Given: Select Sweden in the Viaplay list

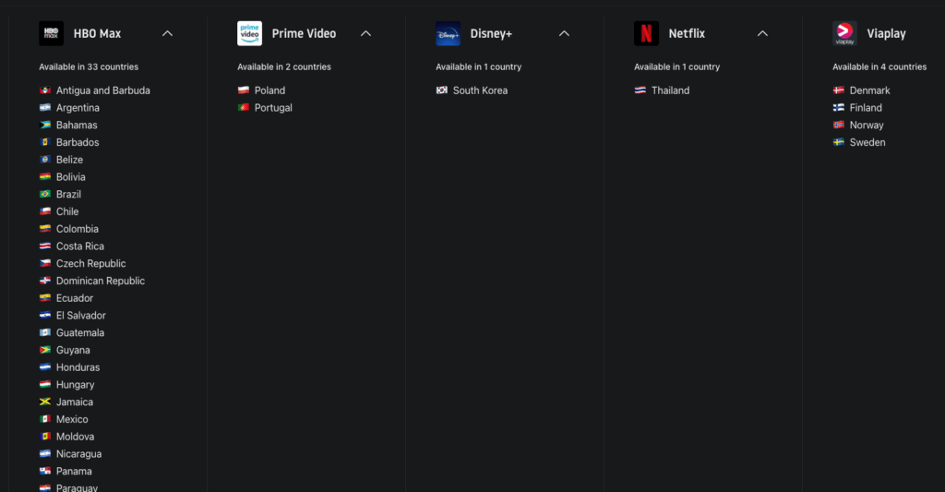Looking at the screenshot, I should (x=867, y=143).
